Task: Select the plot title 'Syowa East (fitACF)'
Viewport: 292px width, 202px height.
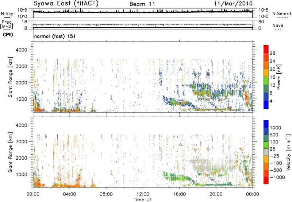Action: click(66, 4)
